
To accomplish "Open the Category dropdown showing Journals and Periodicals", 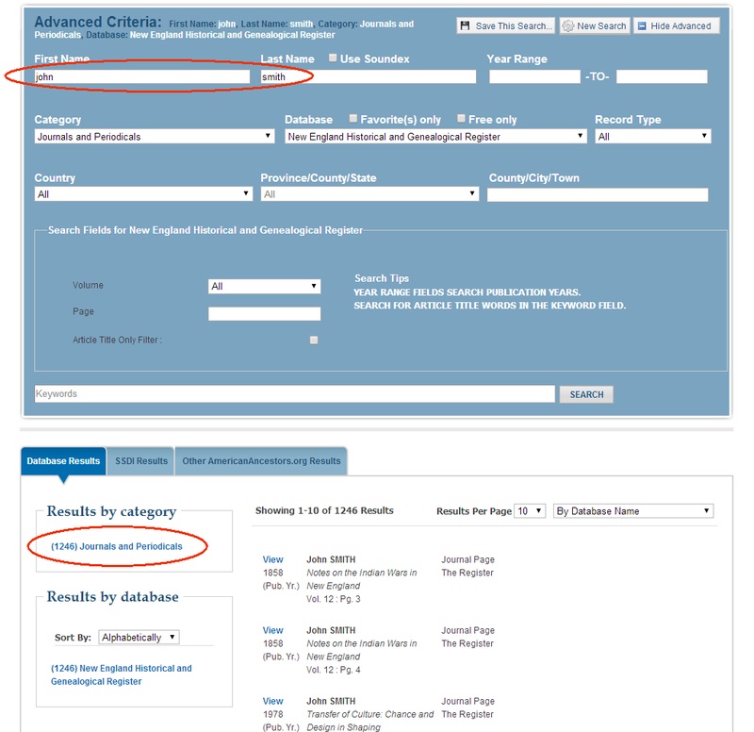I will click(155, 137).
